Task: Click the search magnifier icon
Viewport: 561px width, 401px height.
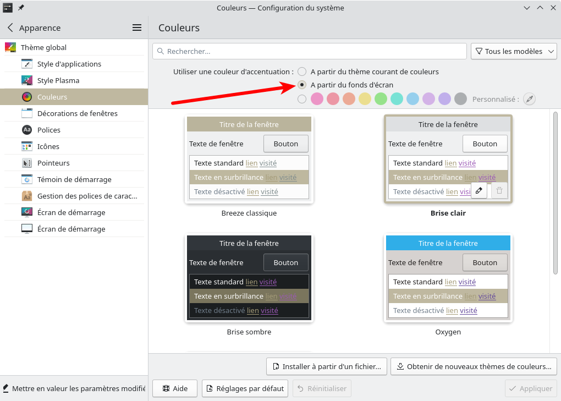Action: [x=161, y=51]
